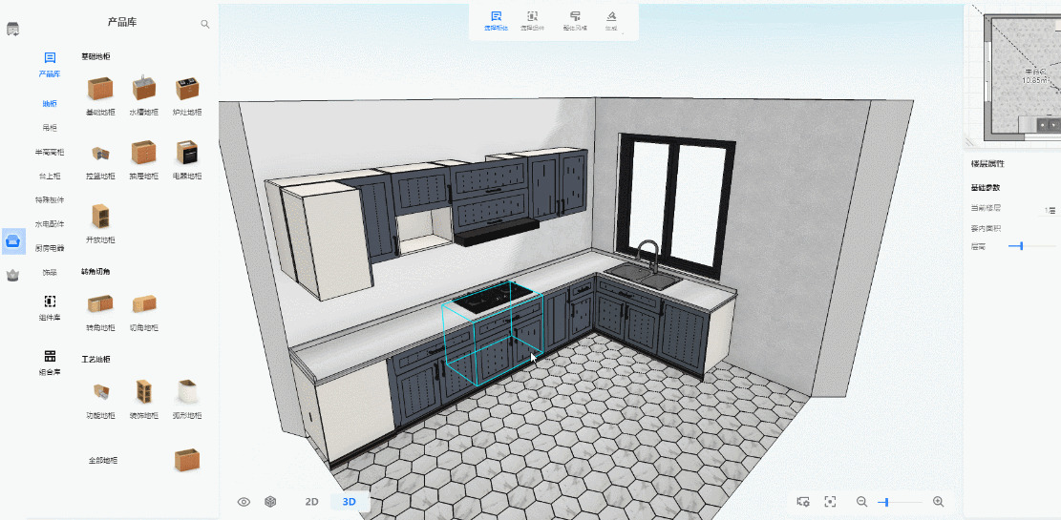Toggle the eye visibility icon

coord(244,502)
